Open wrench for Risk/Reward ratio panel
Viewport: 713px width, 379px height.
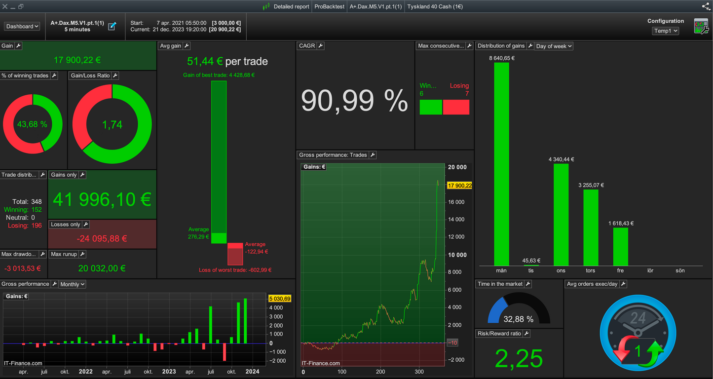coord(526,334)
